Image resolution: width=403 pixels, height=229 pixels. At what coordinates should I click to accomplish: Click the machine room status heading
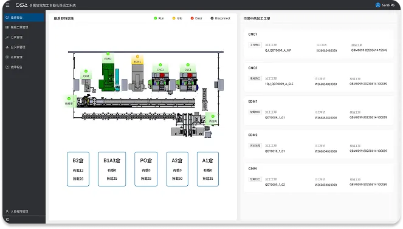coord(63,18)
